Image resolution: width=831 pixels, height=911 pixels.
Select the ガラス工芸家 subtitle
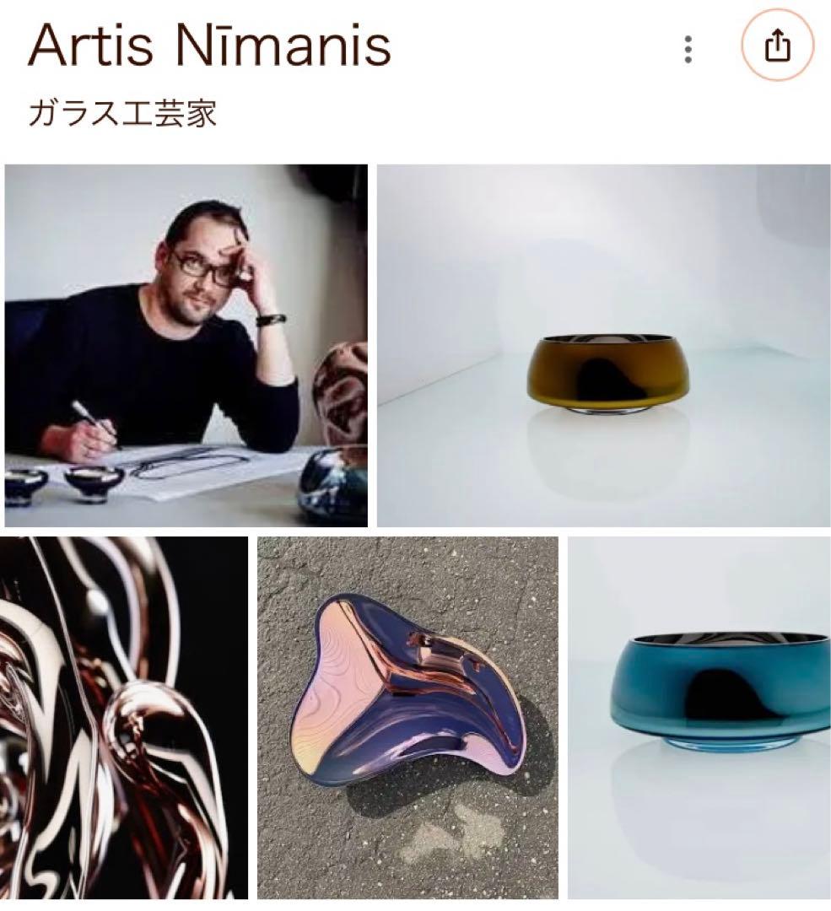(122, 113)
